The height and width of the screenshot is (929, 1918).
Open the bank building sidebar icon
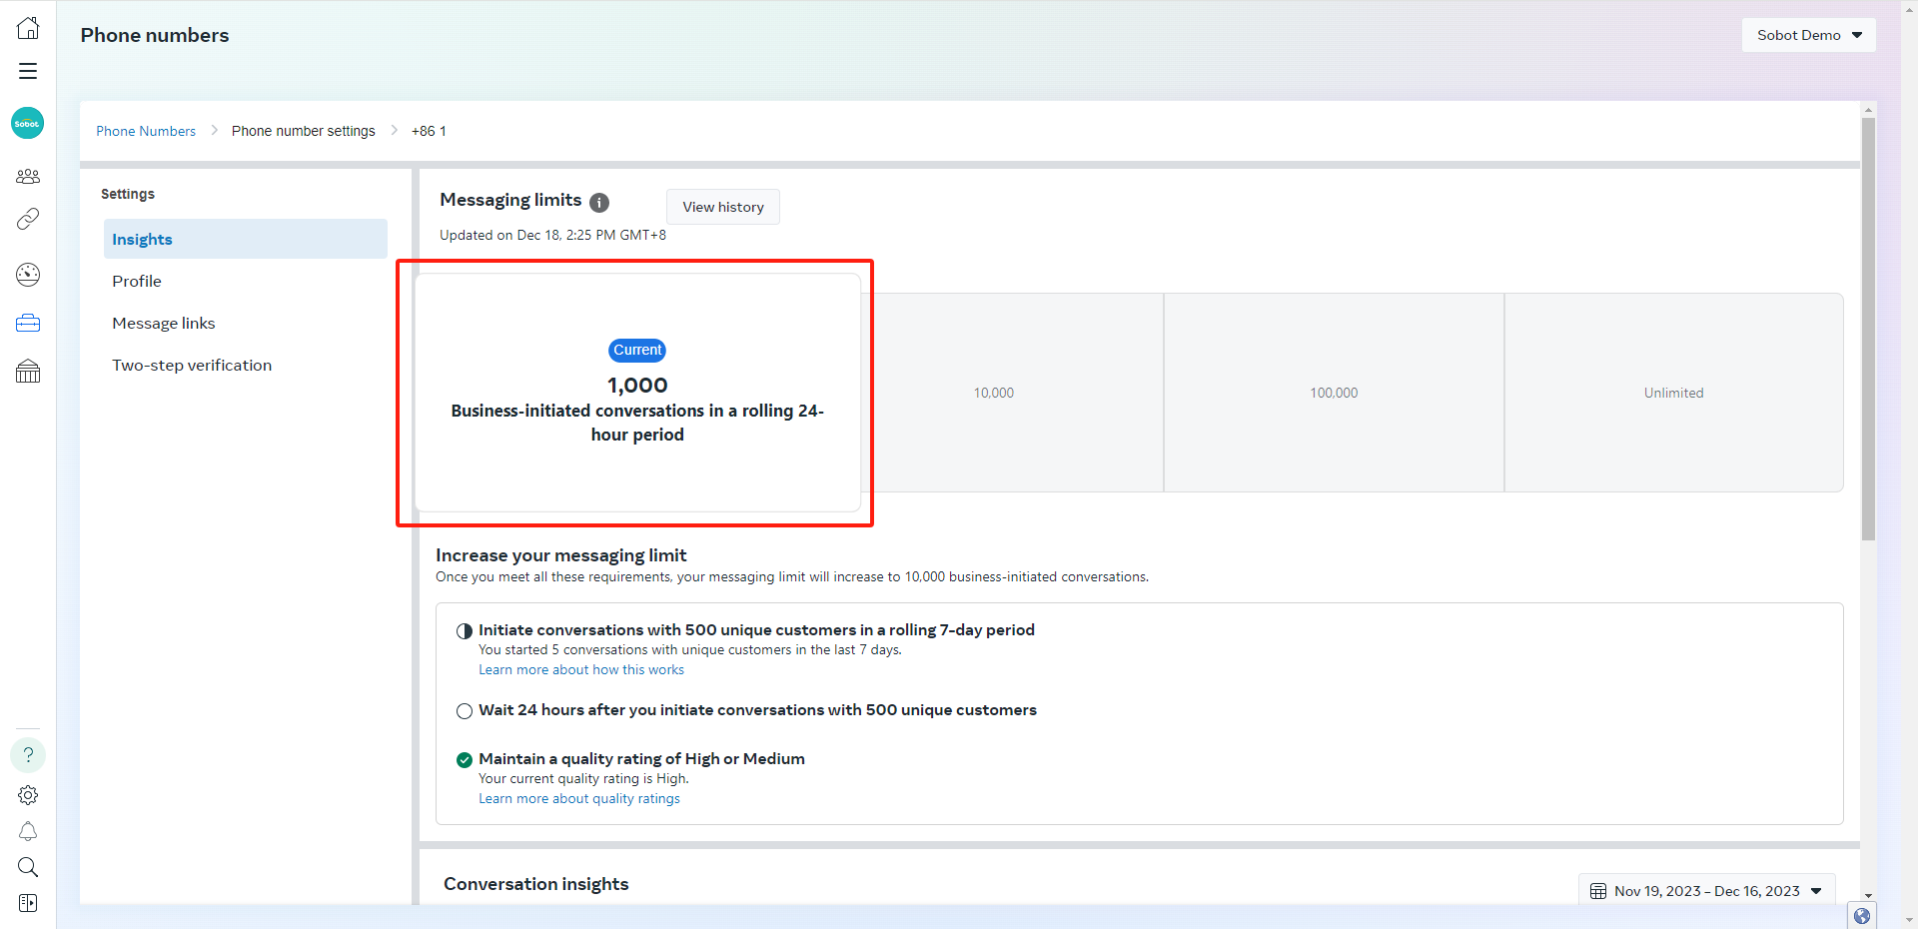click(x=28, y=372)
